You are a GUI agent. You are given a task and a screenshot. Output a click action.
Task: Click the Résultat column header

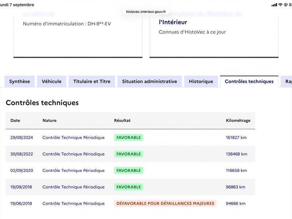tap(122, 120)
